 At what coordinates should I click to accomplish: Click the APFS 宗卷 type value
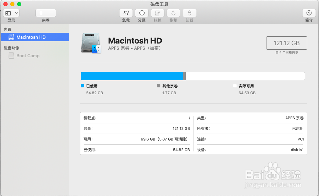click(x=294, y=118)
